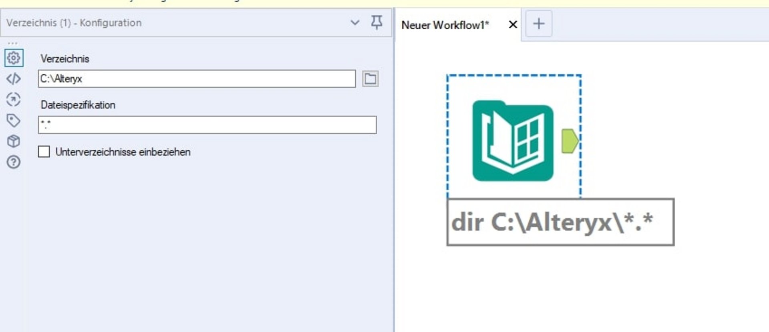The width and height of the screenshot is (769, 332).
Task: Expand the Konfiguration panel dropdown chevron
Action: click(x=355, y=22)
